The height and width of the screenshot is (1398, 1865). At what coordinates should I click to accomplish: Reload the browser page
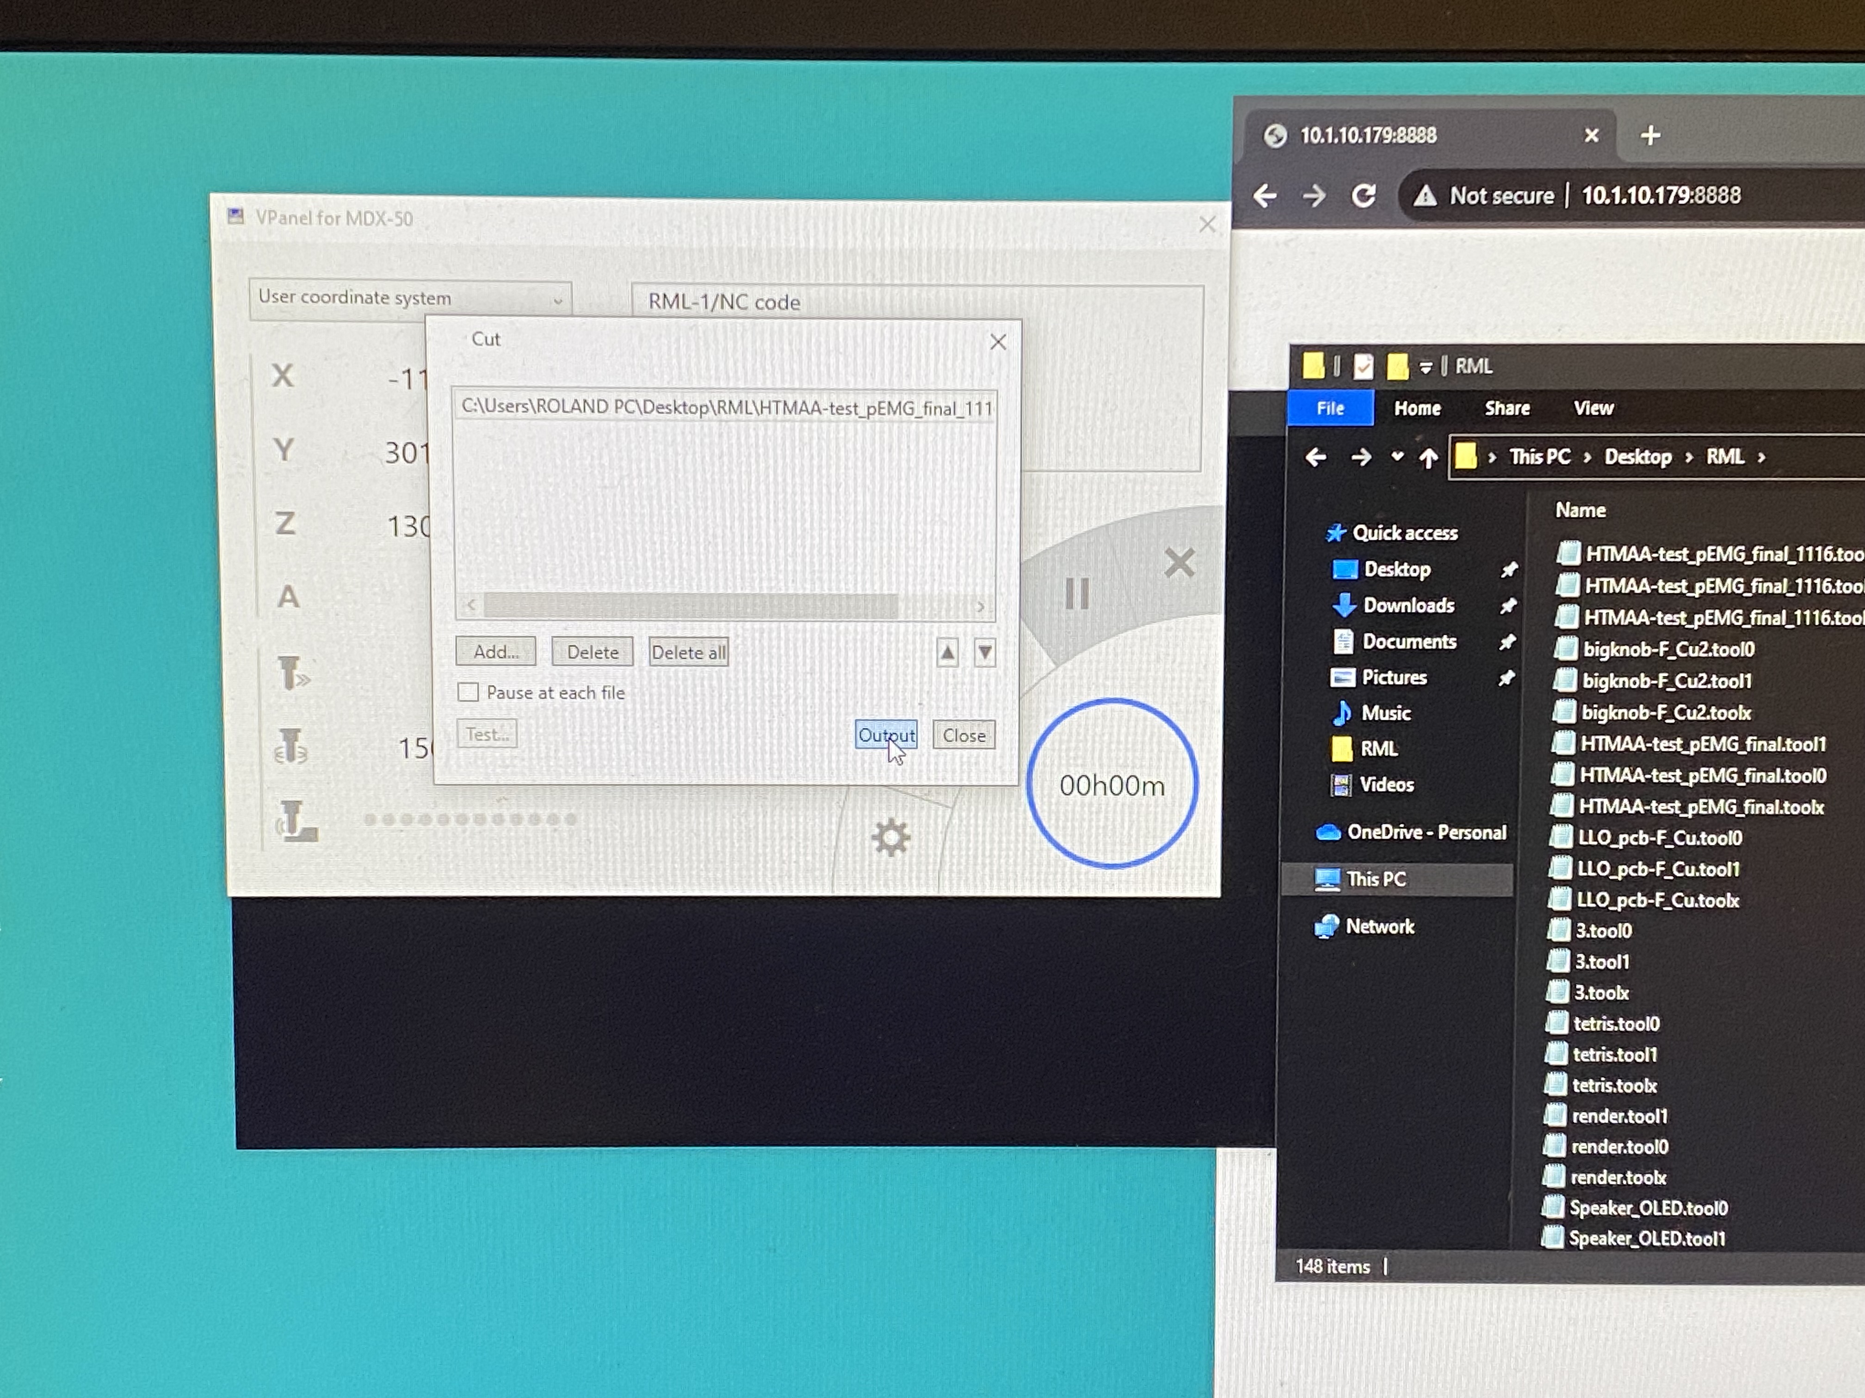tap(1363, 196)
